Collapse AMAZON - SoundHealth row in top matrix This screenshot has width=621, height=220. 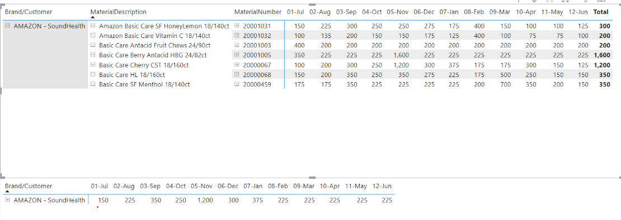click(x=8, y=26)
